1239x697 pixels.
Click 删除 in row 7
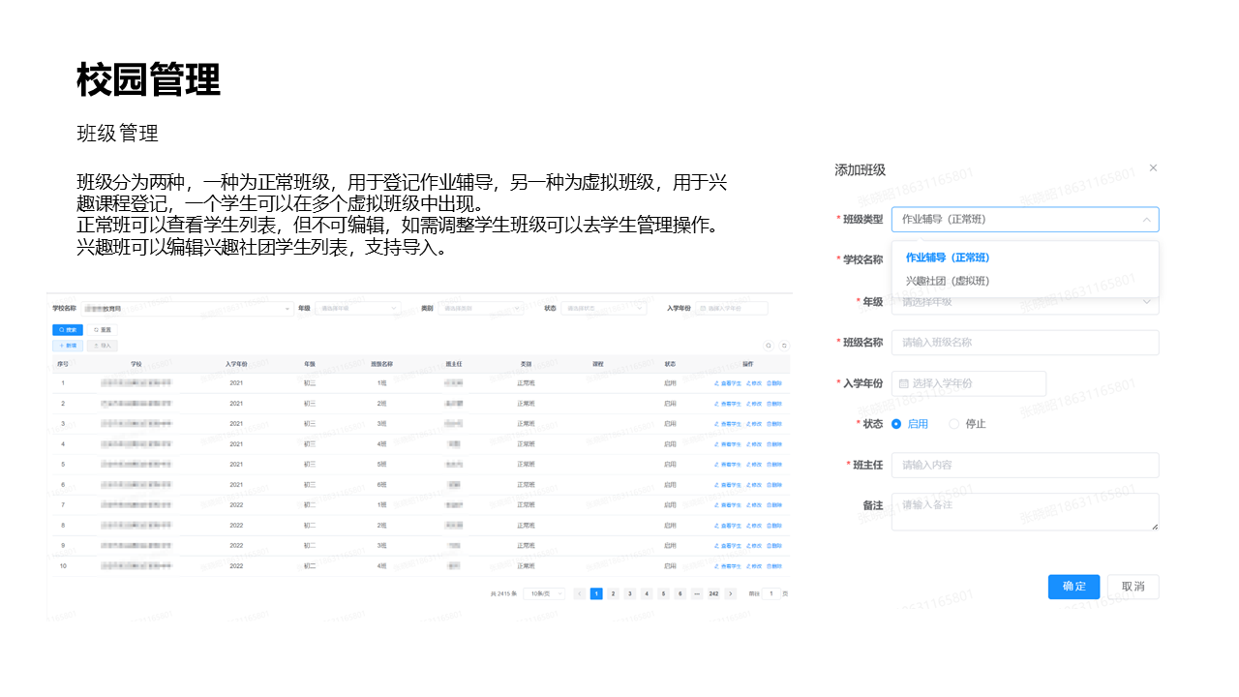tap(774, 505)
